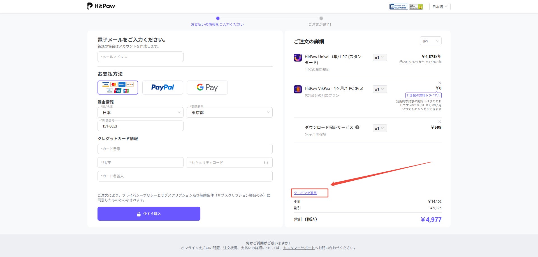
Task: Open the カスタマーサポート link
Action: [299, 248]
